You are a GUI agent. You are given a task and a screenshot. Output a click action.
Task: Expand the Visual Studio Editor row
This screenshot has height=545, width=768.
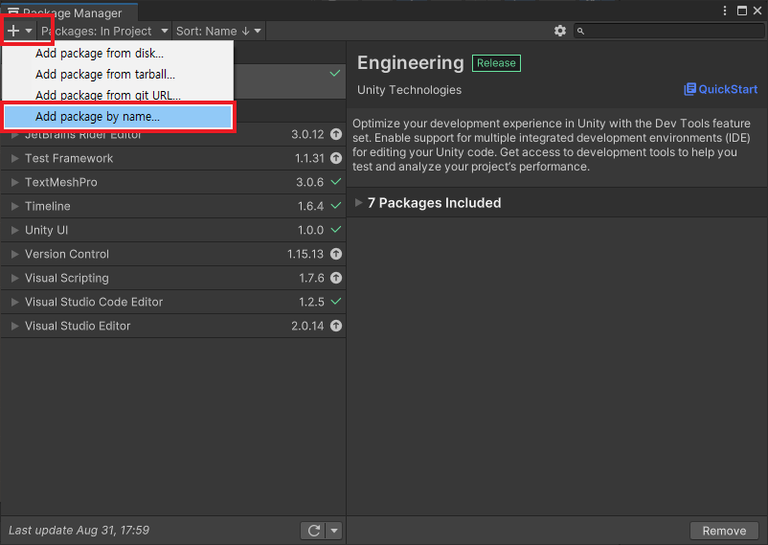tap(14, 326)
